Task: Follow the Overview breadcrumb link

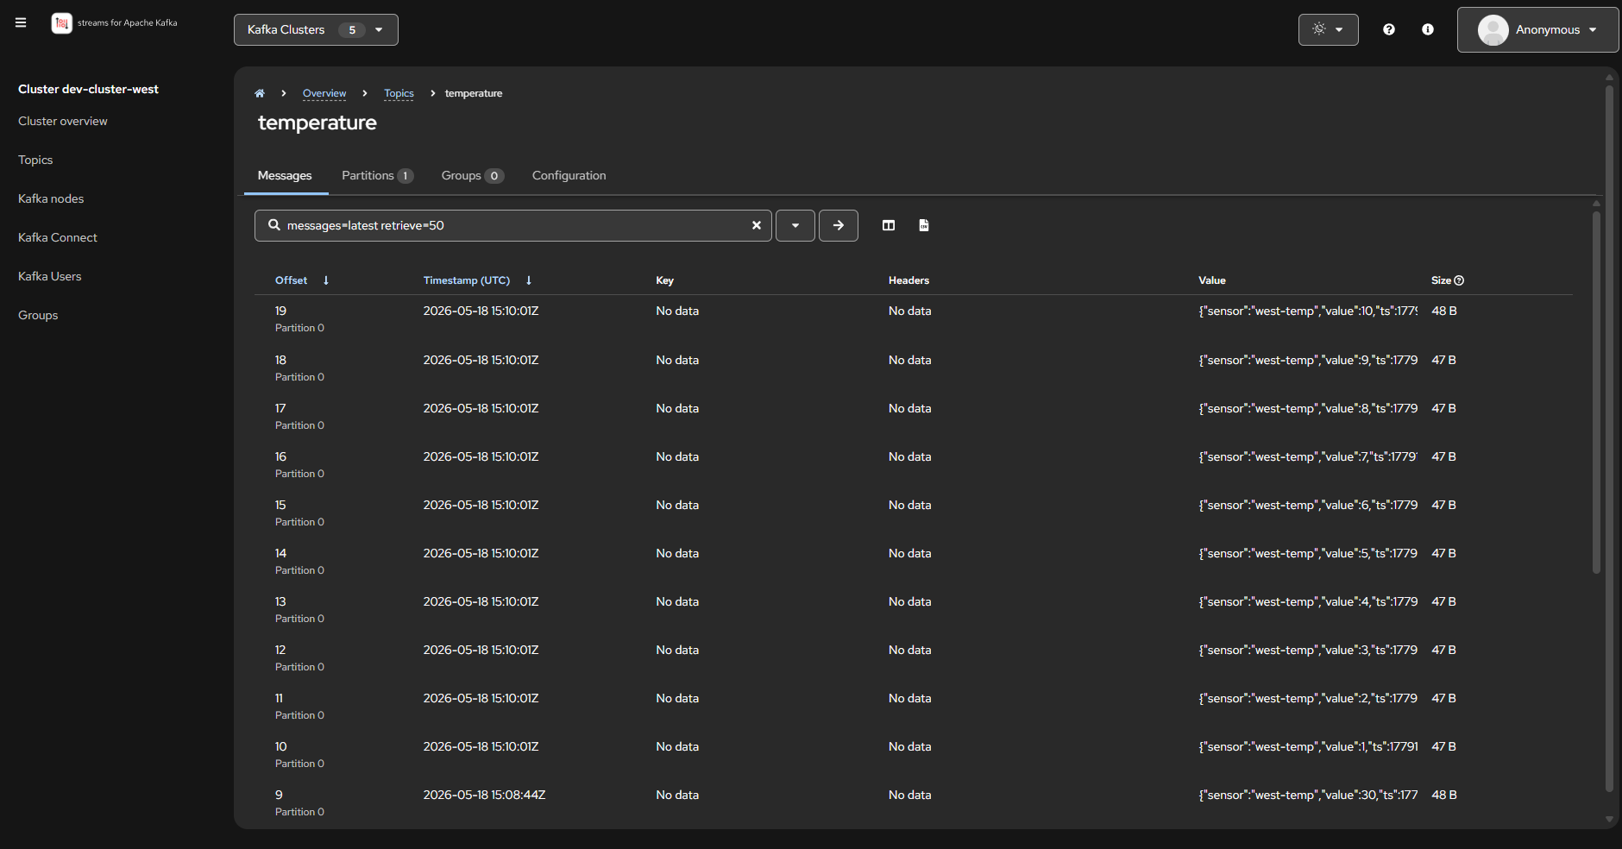Action: (x=324, y=93)
